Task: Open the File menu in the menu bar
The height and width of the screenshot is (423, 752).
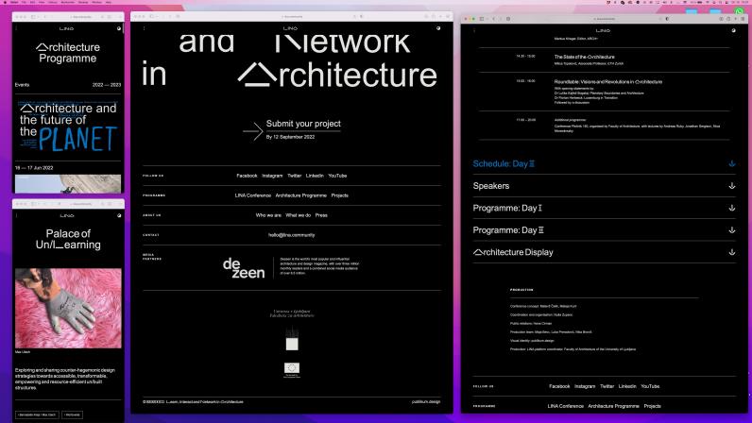Action: point(24,3)
